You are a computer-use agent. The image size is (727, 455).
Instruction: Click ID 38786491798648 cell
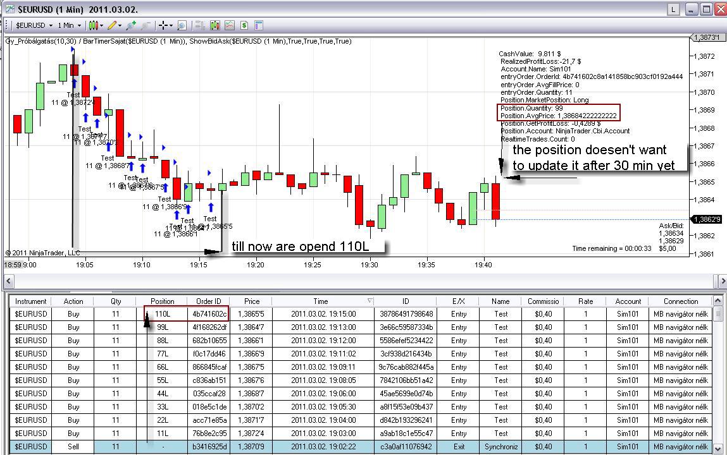click(406, 314)
